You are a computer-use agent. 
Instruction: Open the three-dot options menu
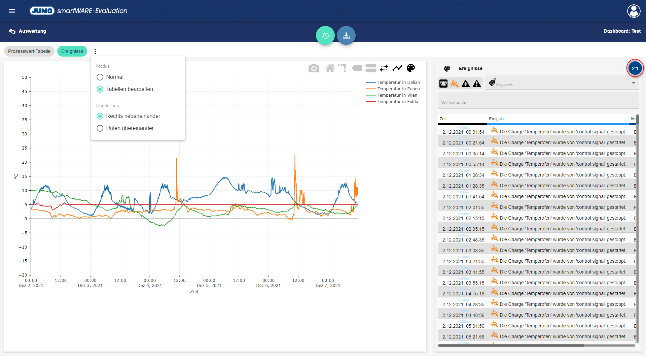tap(95, 52)
